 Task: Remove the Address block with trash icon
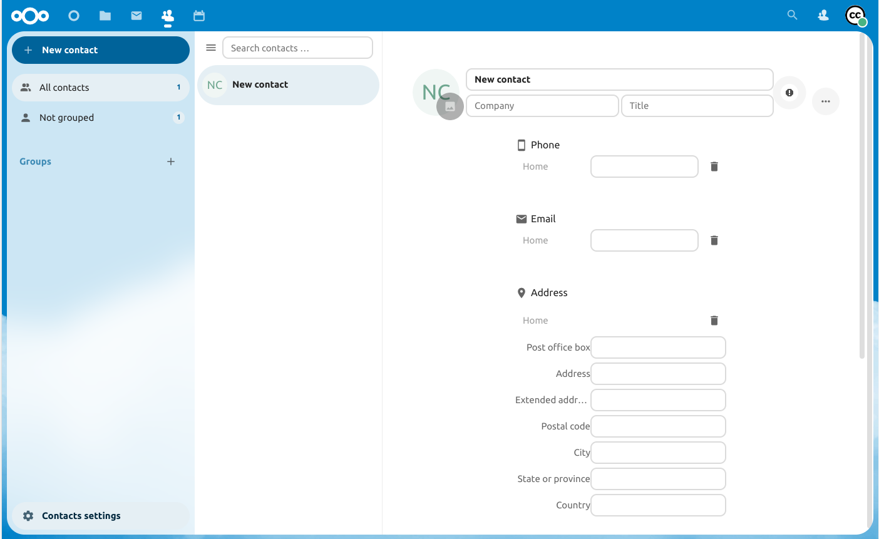point(714,321)
